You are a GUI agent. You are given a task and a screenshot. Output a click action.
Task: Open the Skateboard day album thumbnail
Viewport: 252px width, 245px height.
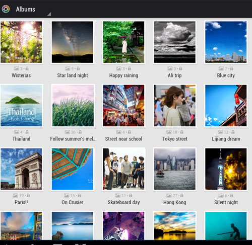(123, 169)
